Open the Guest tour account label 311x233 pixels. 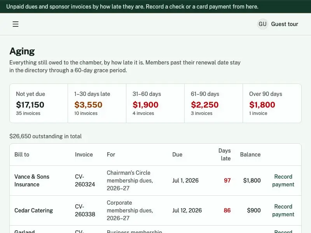[x=285, y=24]
